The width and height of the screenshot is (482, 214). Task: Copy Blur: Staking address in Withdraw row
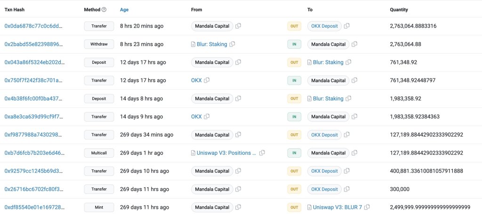click(233, 45)
